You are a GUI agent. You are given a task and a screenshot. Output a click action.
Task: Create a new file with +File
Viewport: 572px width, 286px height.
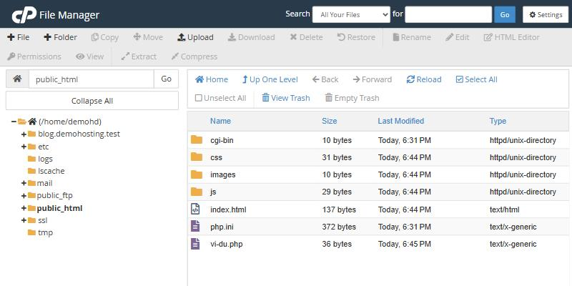click(19, 37)
